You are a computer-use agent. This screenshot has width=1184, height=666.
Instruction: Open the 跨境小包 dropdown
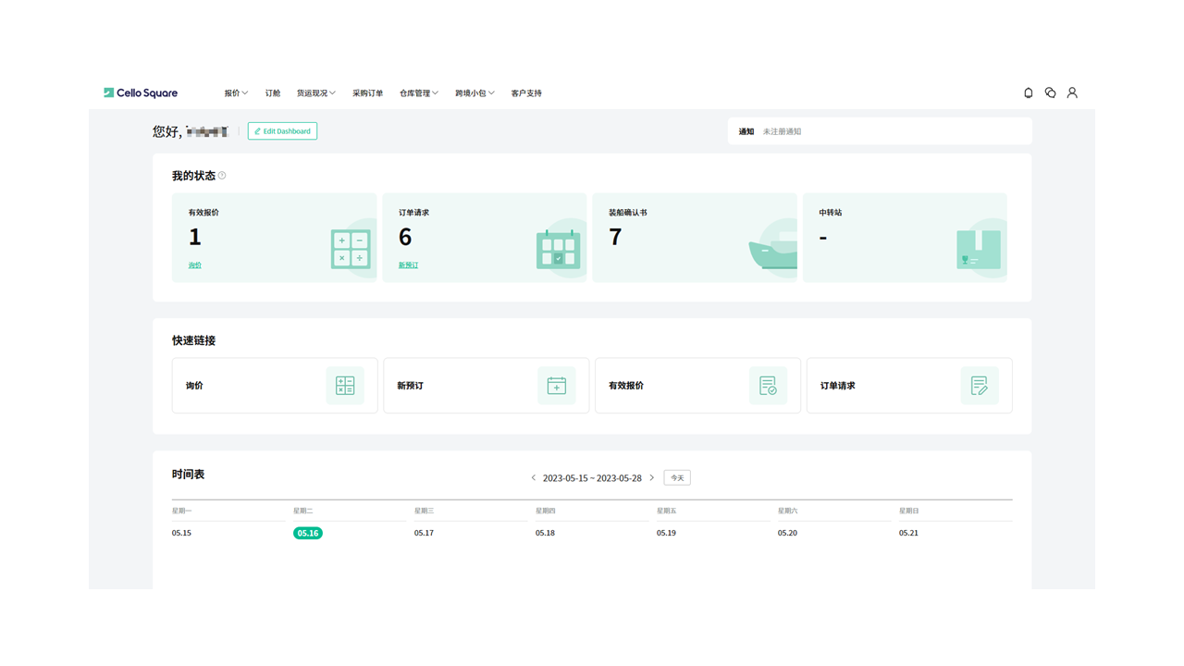click(475, 92)
